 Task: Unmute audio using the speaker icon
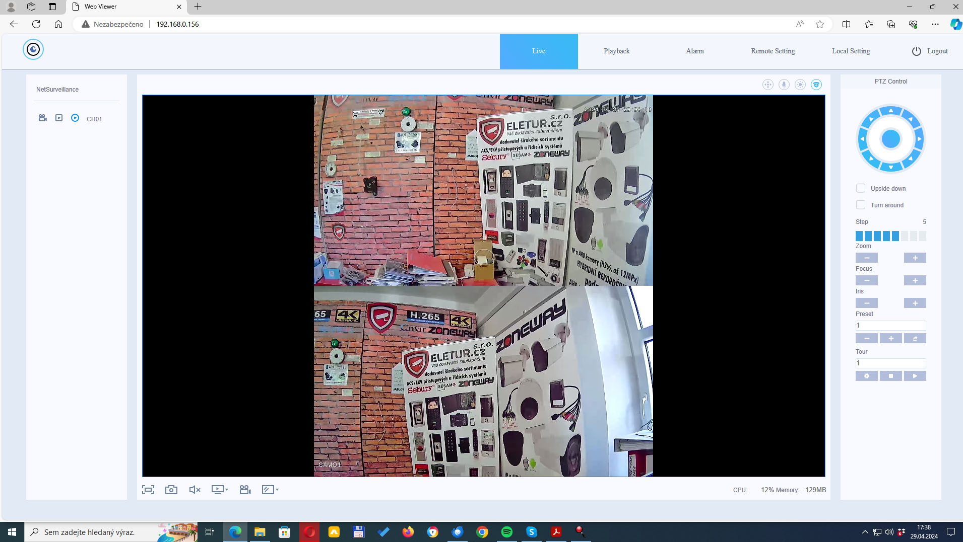(195, 490)
